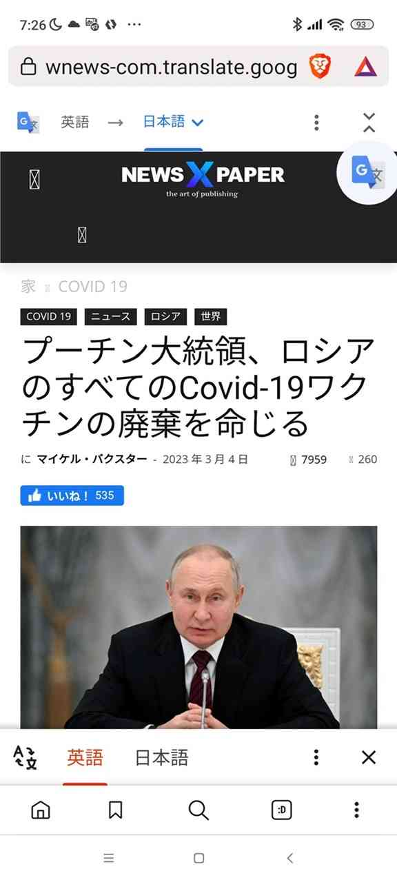
Task: Switch to 日本語 tab in bottom bar
Action: (x=161, y=758)
